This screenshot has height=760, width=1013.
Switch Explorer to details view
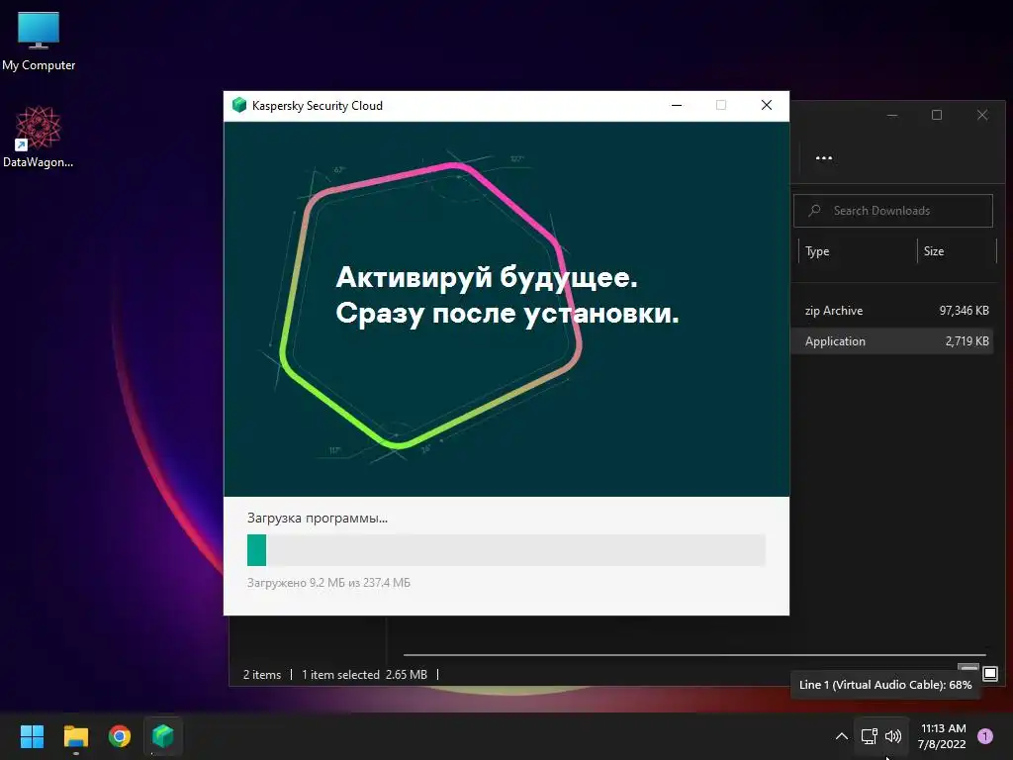[968, 668]
